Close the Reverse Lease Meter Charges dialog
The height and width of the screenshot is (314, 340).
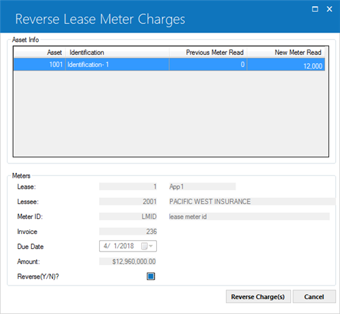click(x=329, y=9)
